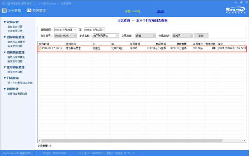Open 账号发布模板 in the sidebar
The image size is (250, 157).
pyautogui.click(x=15, y=72)
